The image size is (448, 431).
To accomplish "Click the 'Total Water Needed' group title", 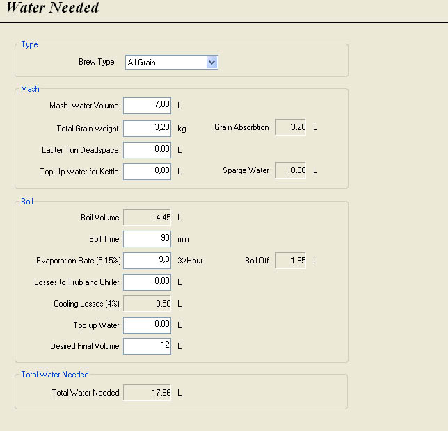I will point(55,375).
